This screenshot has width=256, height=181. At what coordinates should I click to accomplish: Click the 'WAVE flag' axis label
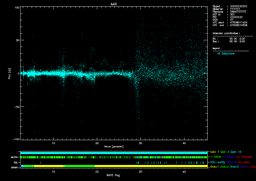pos(114,175)
